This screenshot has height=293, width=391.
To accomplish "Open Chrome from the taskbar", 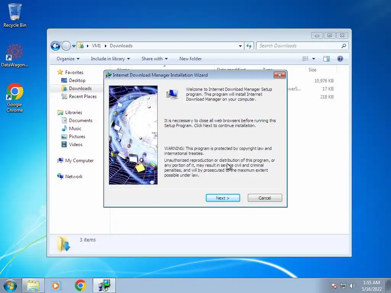I will coord(80,285).
